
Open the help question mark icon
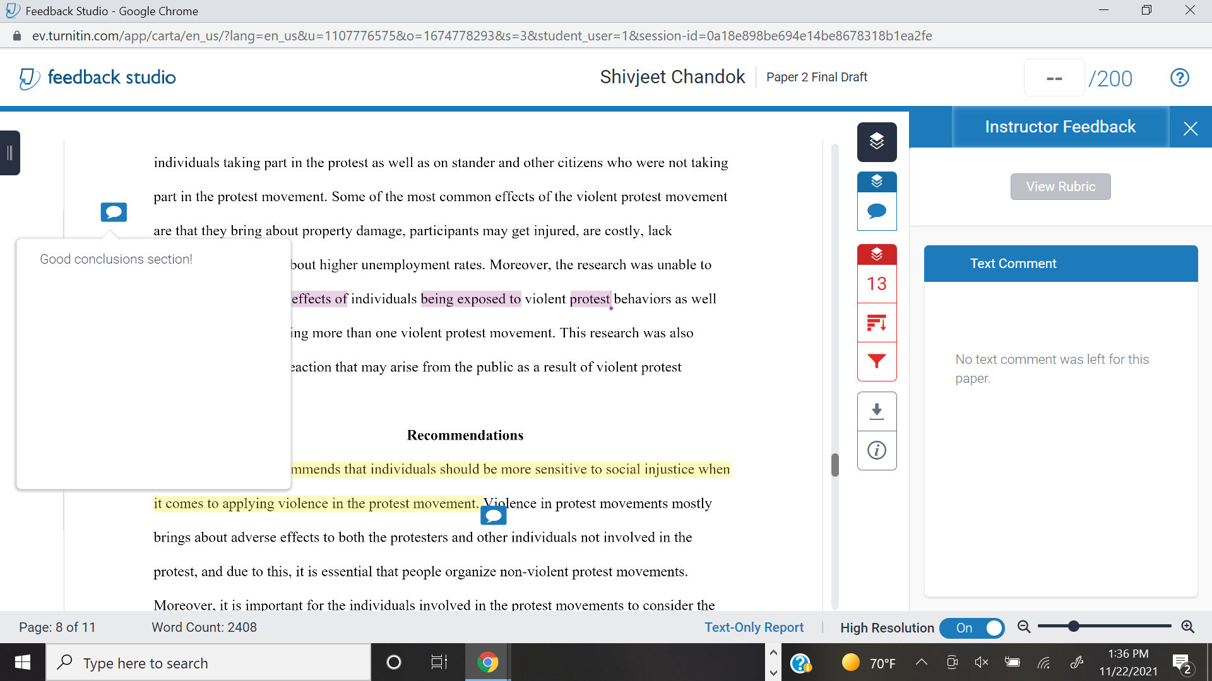1180,78
